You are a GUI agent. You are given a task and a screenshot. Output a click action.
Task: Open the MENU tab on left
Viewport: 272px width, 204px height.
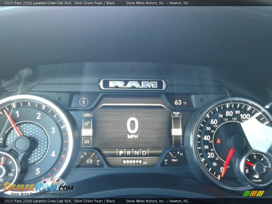point(88,115)
